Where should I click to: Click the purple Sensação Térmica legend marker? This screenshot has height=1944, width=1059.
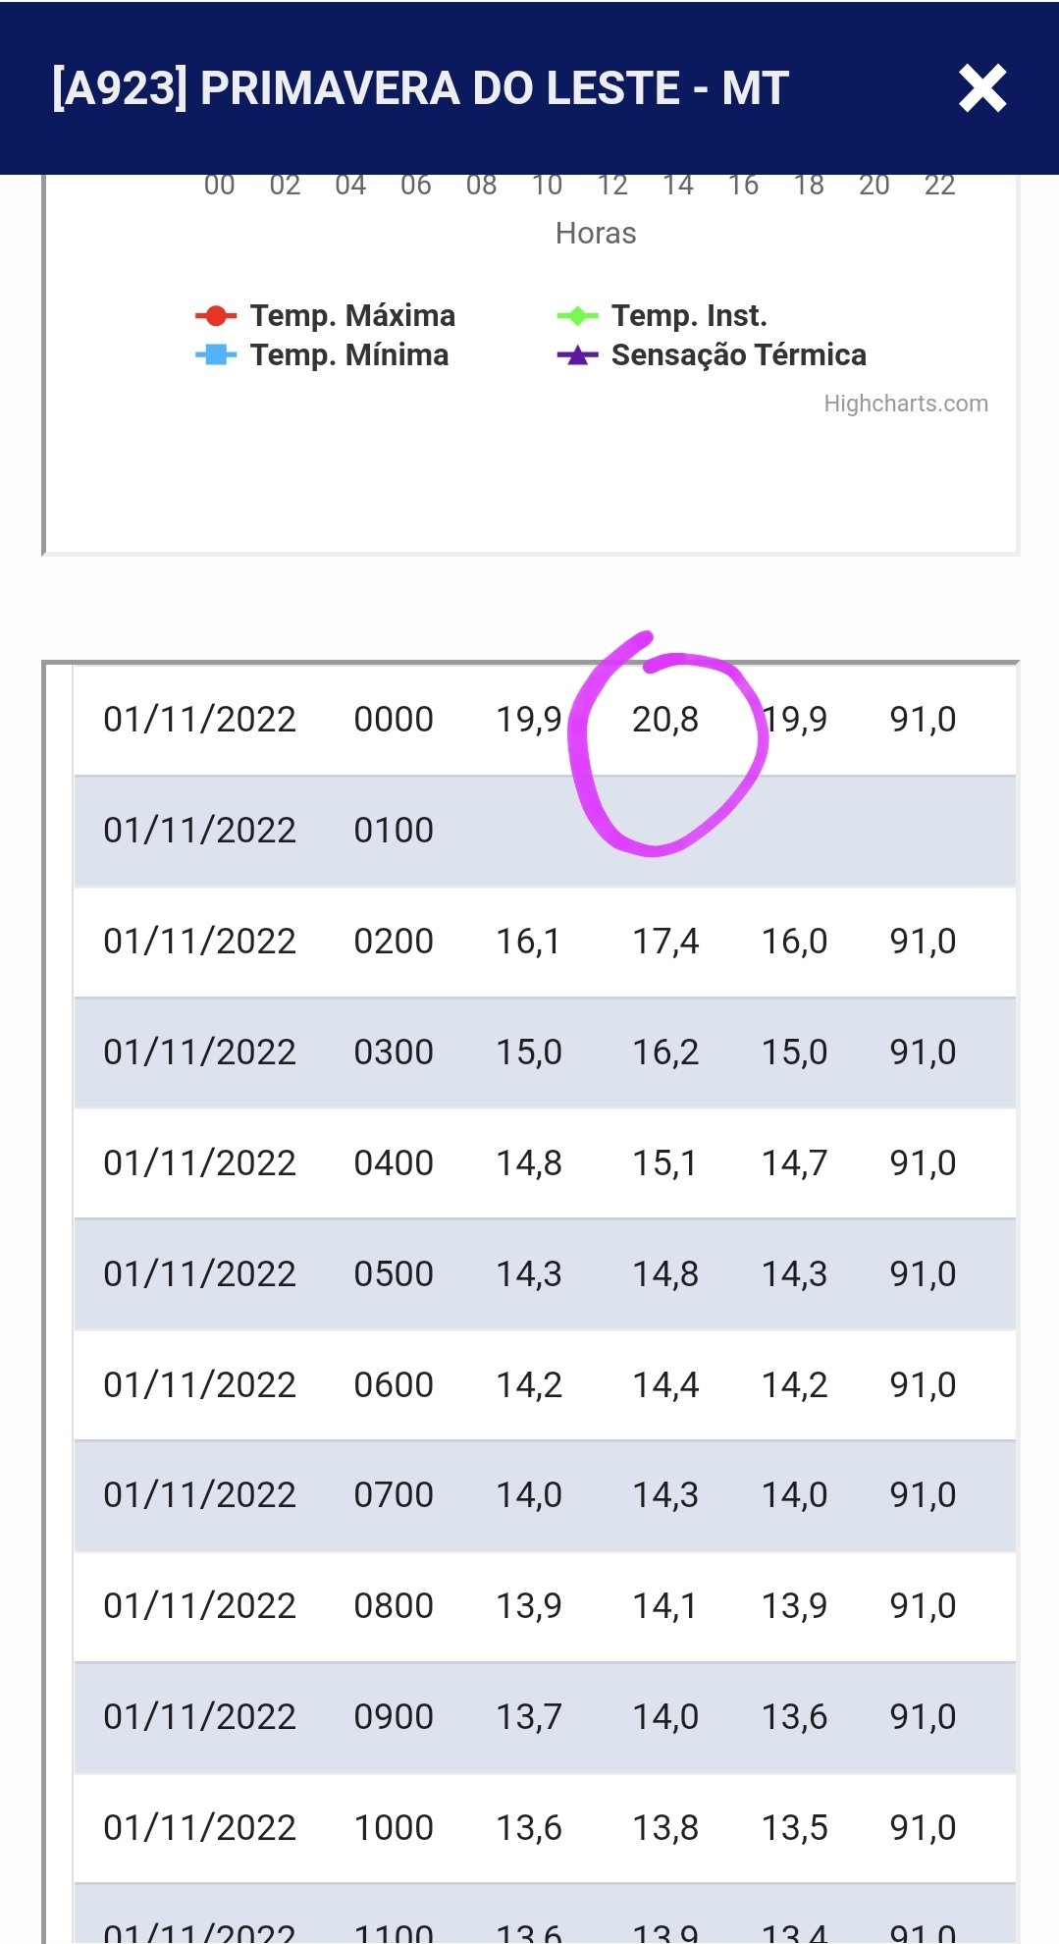(x=577, y=355)
